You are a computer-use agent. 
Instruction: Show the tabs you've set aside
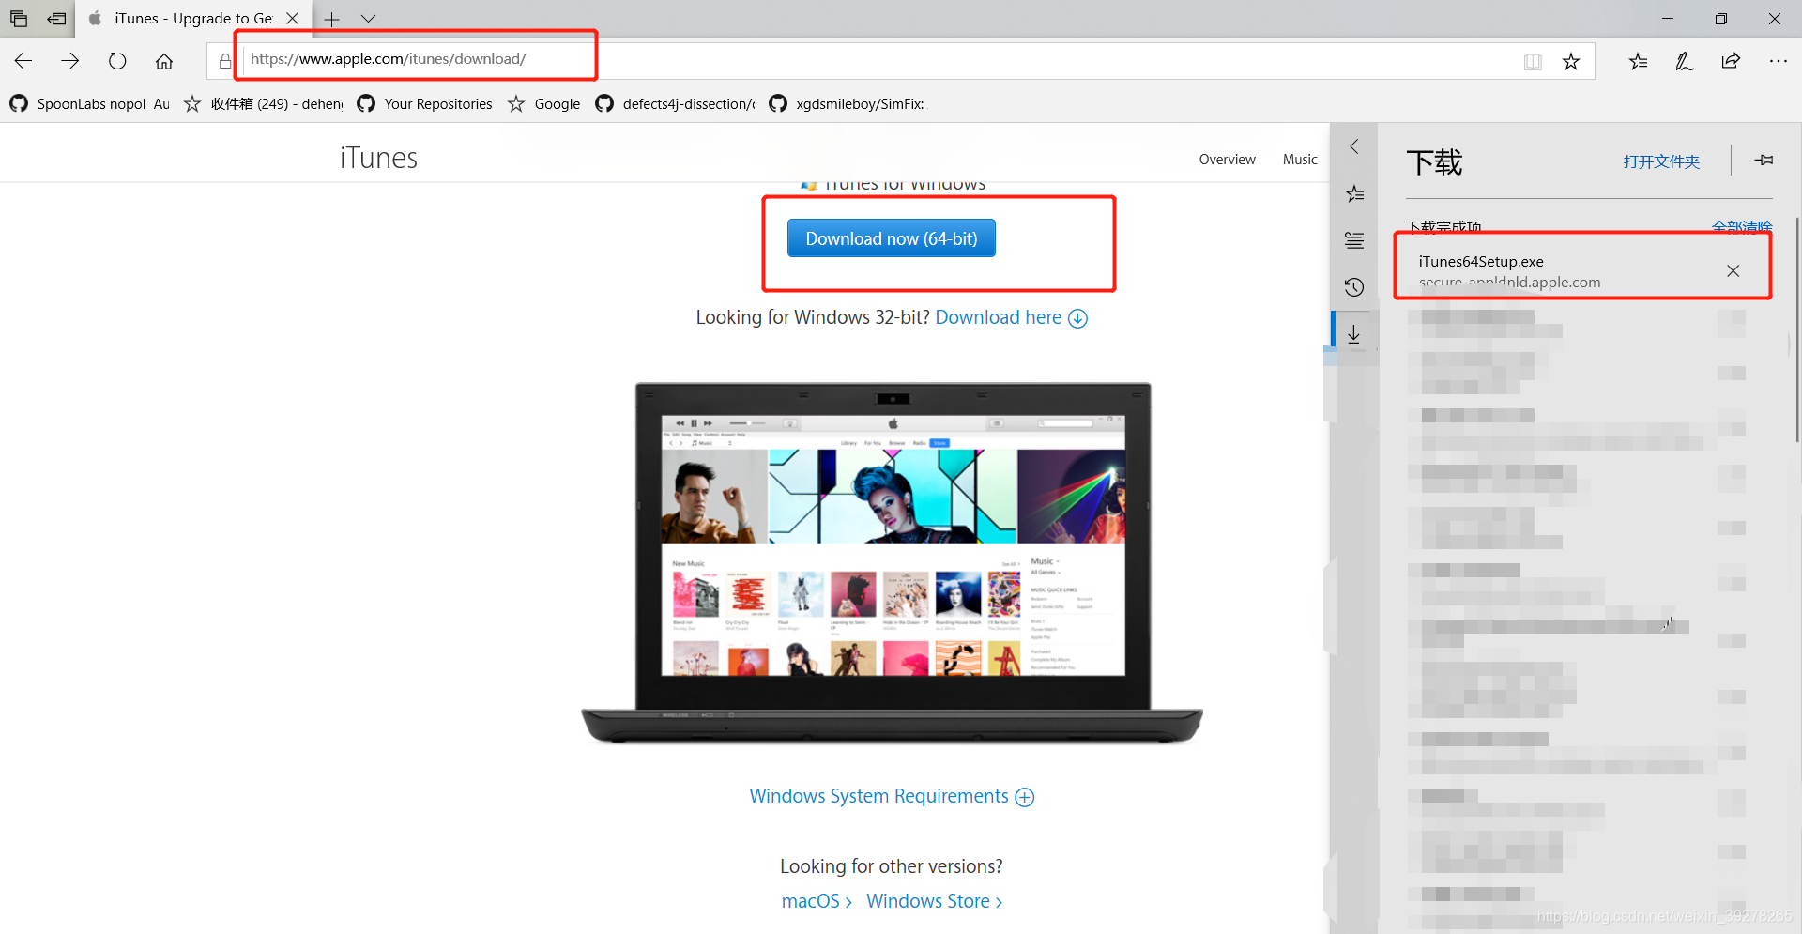(x=19, y=18)
